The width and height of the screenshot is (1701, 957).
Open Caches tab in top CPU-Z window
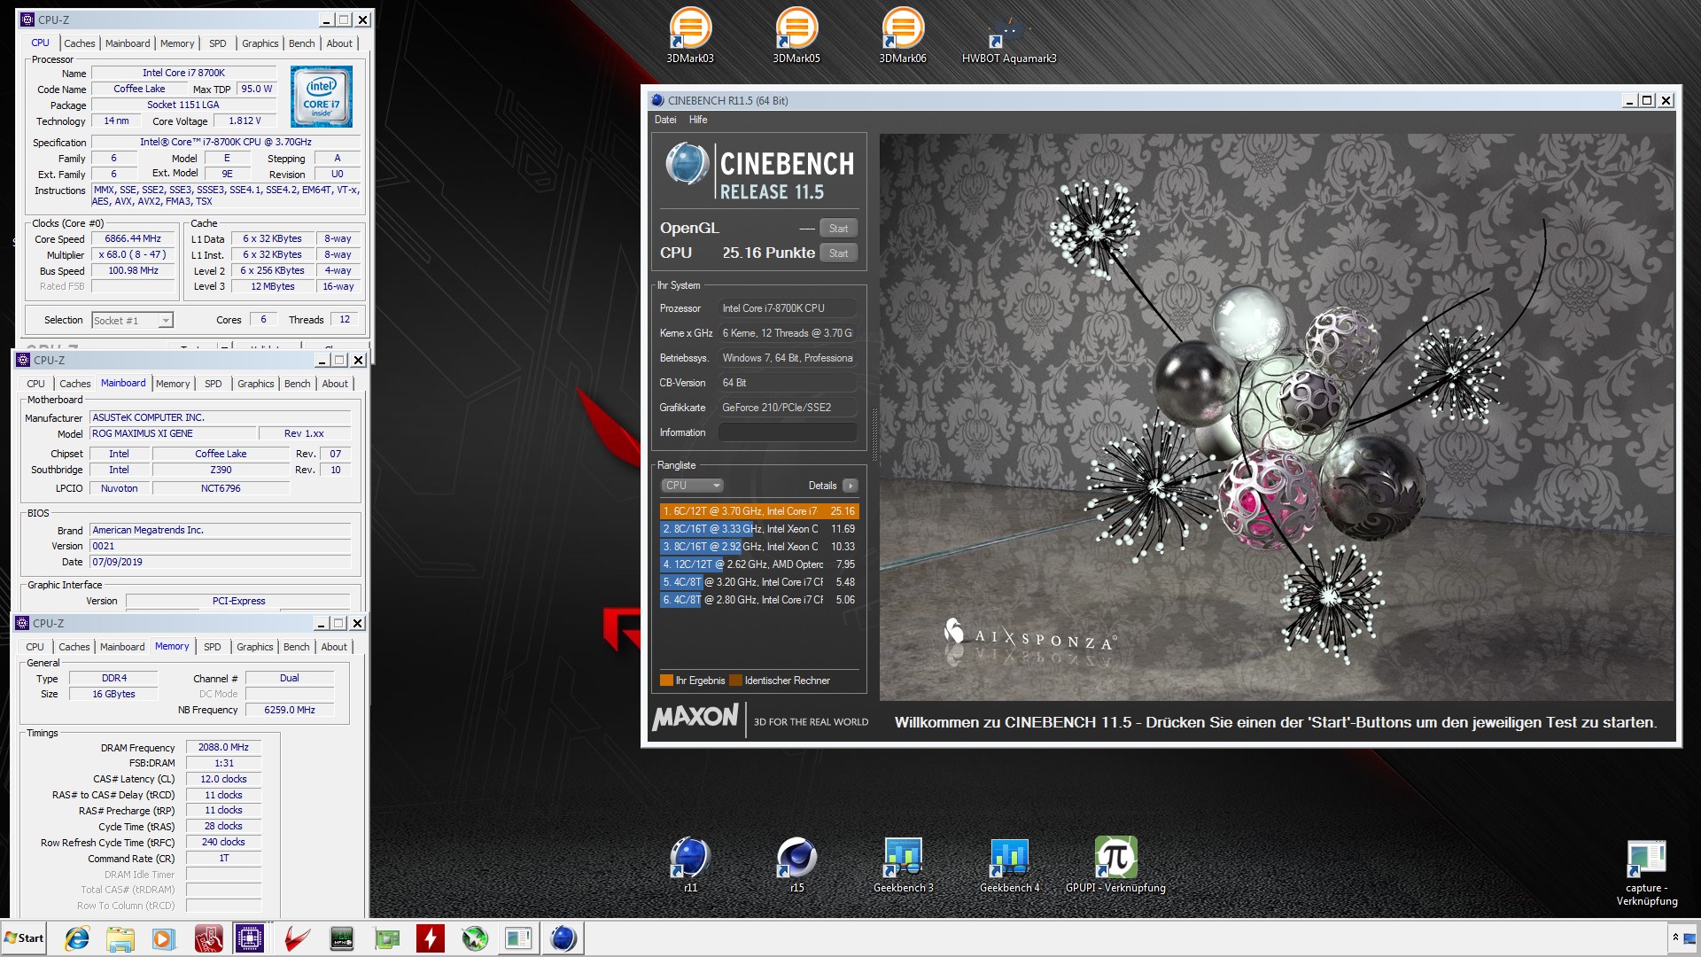[x=79, y=43]
